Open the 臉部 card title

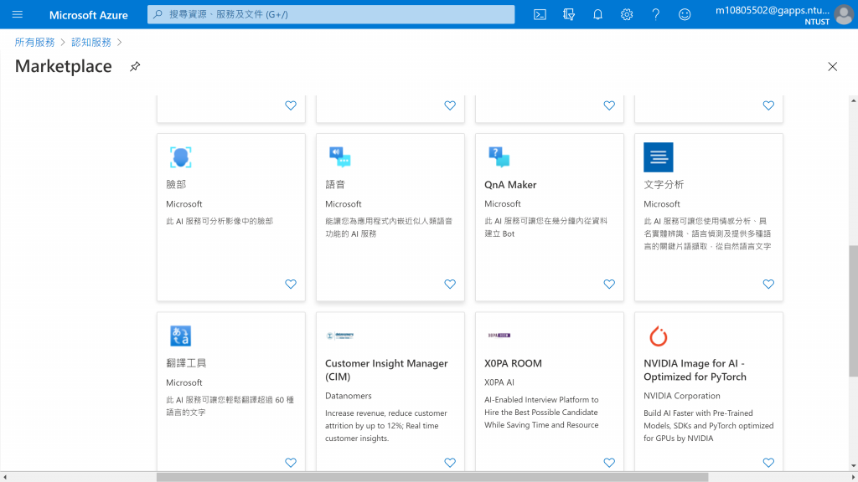click(176, 185)
